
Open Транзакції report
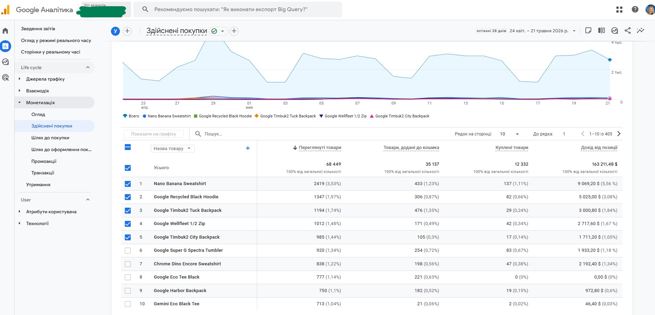43,173
